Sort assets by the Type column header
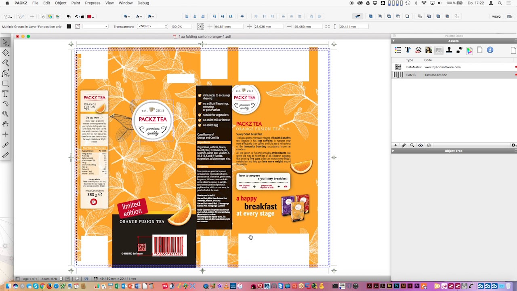This screenshot has width=517, height=291. click(410, 60)
